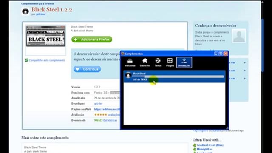Maximize the Complementos window
Viewport: 272px width, 153px height.
click(x=221, y=54)
